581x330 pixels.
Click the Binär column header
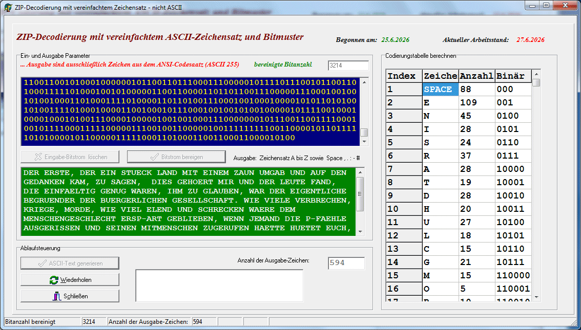coord(513,76)
